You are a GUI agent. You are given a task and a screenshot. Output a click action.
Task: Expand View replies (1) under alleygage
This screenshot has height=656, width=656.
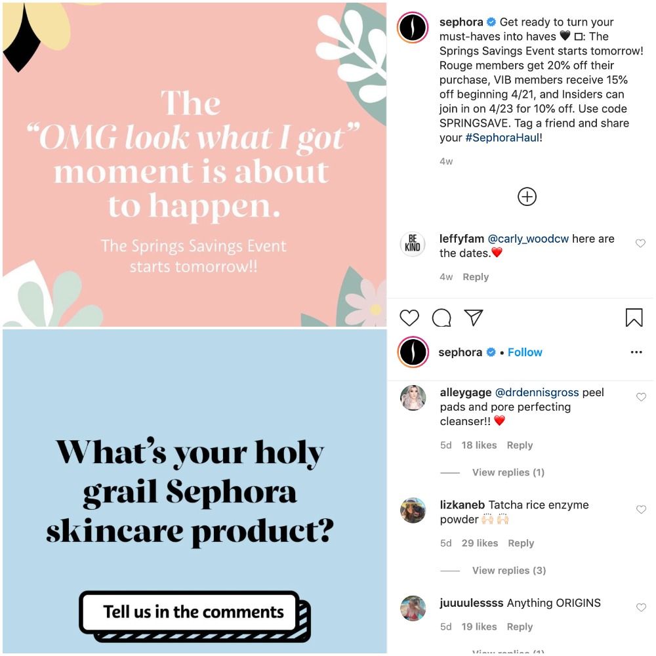(508, 472)
